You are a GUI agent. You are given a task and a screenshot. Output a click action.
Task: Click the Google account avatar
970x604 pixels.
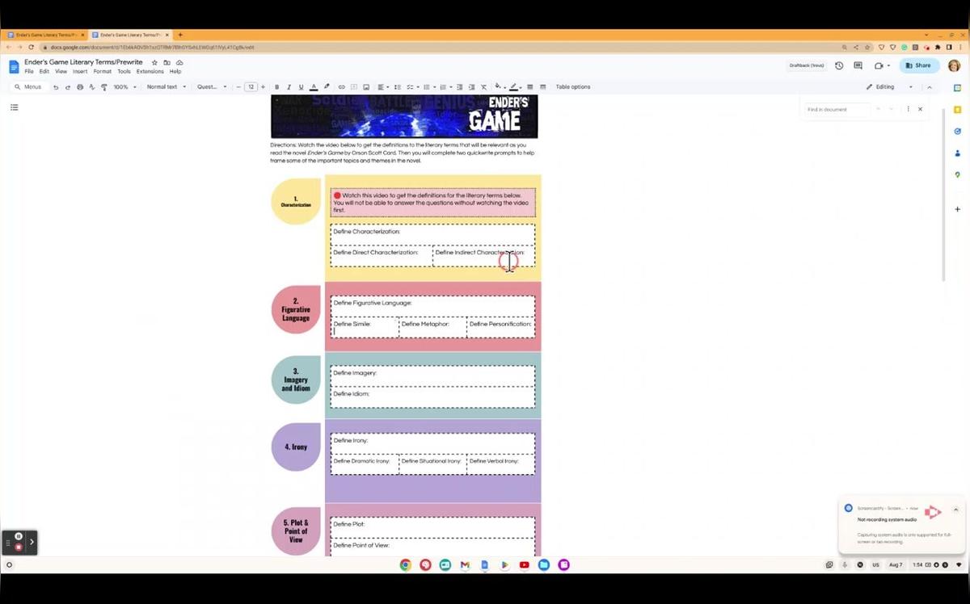coord(954,65)
